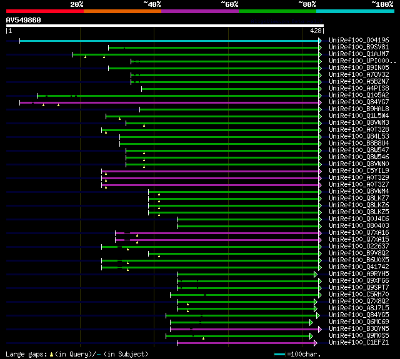Click arrowhead ending the A9RYH5 alignment

[316, 275]
